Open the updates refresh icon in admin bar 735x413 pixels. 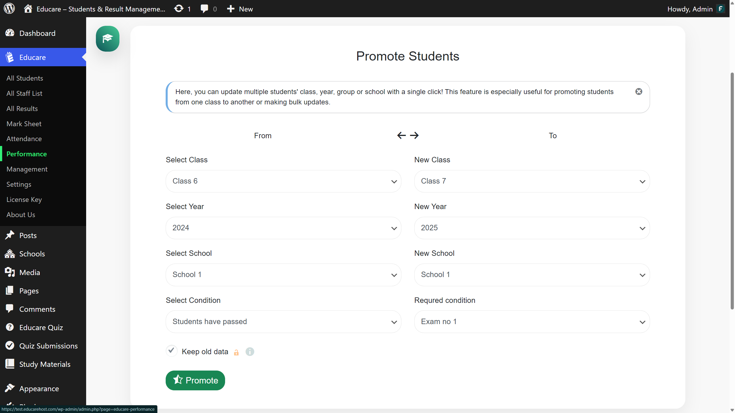179,9
